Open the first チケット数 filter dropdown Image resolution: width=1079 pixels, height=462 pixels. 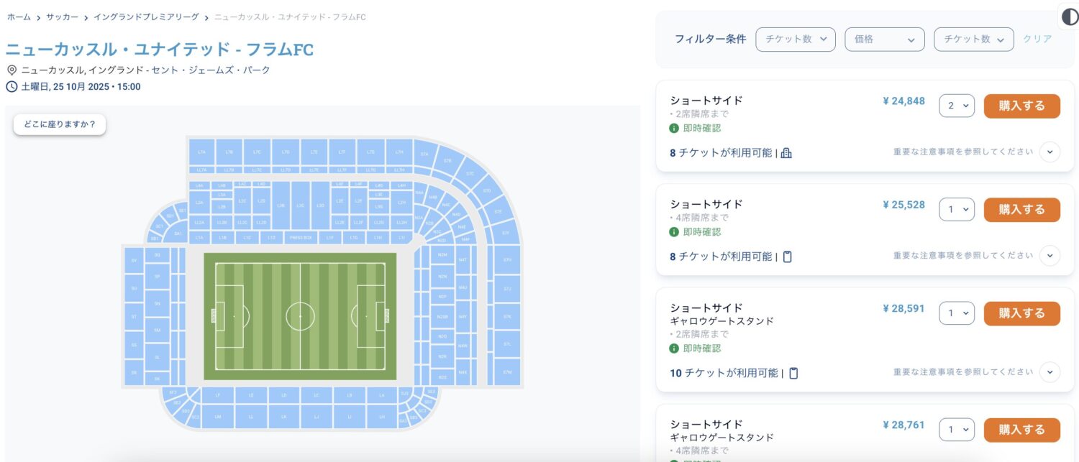[x=796, y=40]
